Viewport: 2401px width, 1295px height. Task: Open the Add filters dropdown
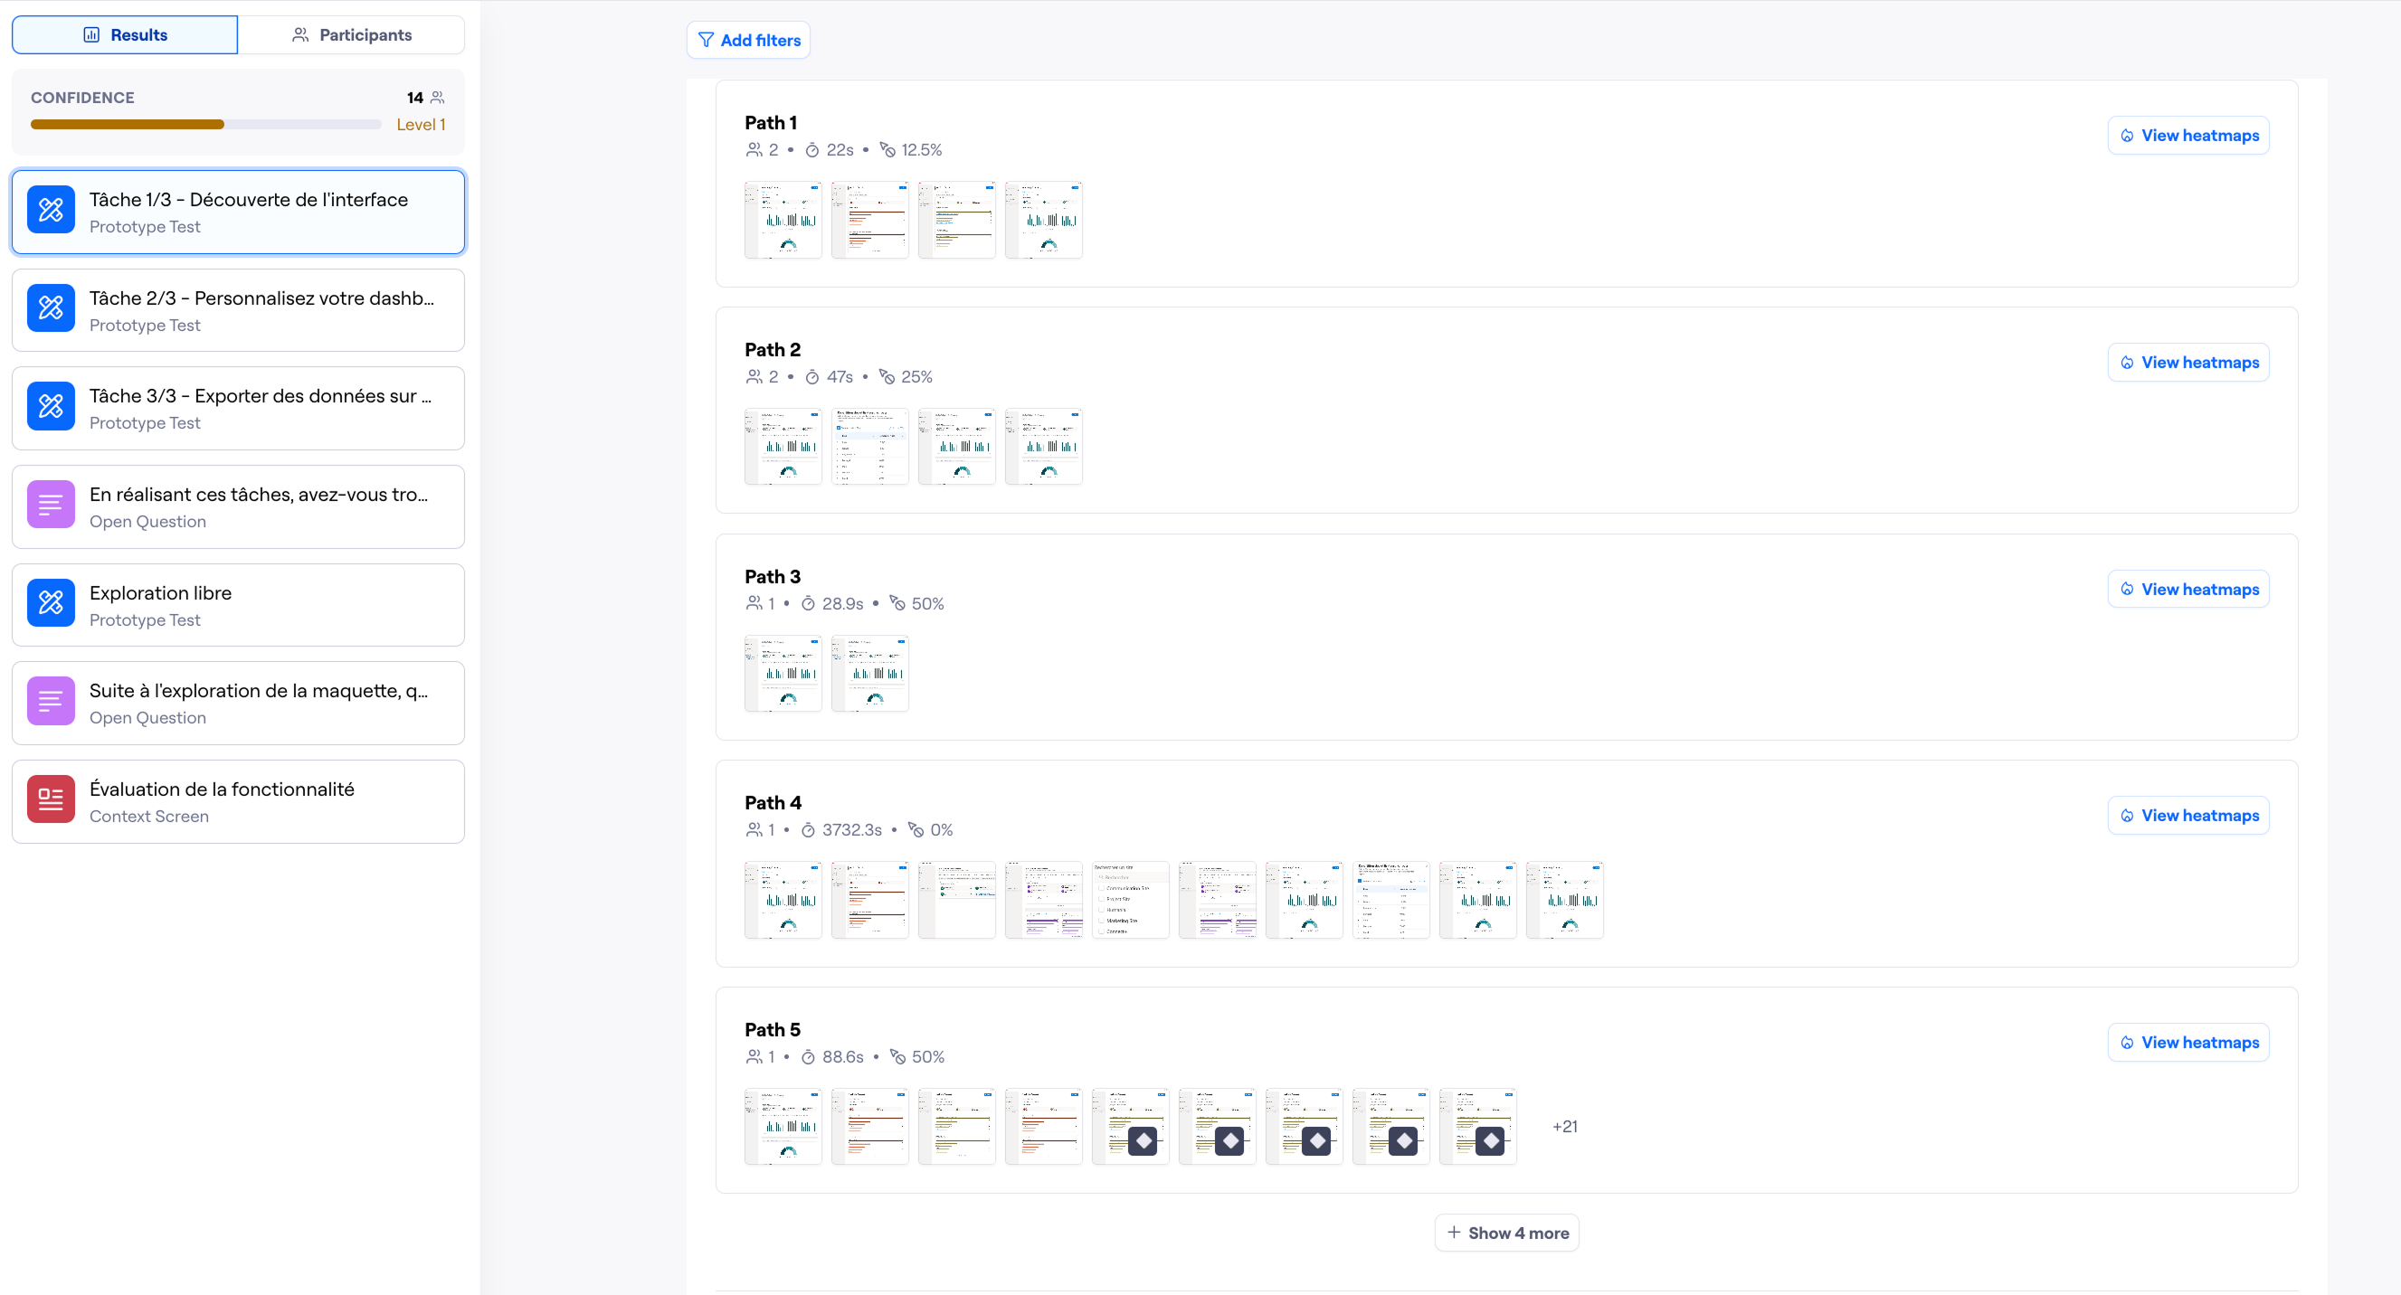748,40
